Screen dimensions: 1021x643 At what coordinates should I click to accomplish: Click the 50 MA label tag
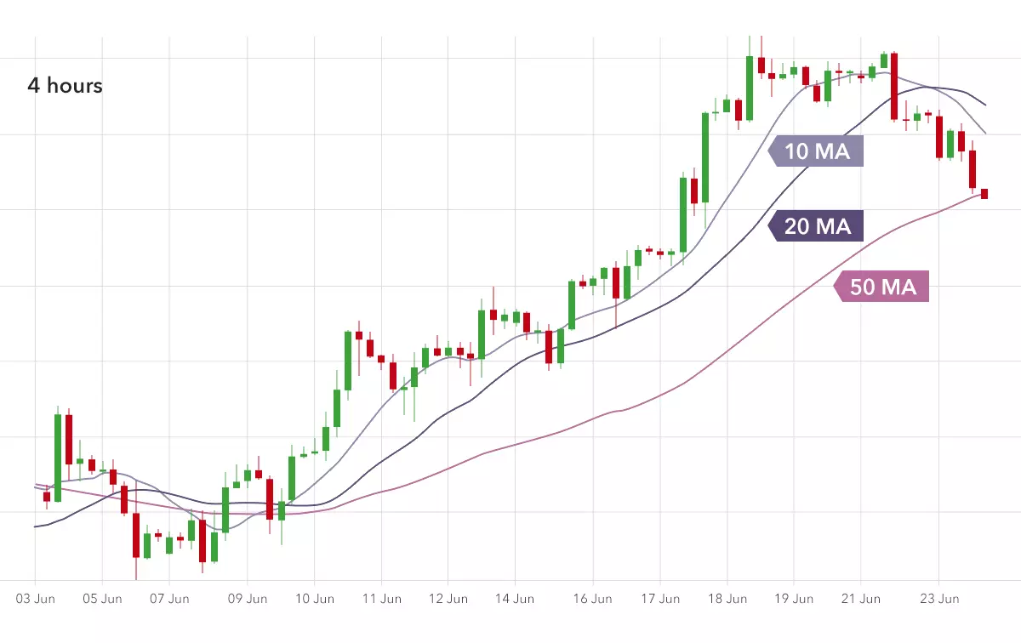click(881, 287)
